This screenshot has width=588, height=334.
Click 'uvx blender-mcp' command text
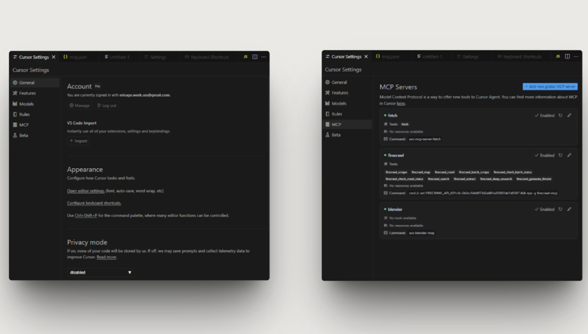422,233
